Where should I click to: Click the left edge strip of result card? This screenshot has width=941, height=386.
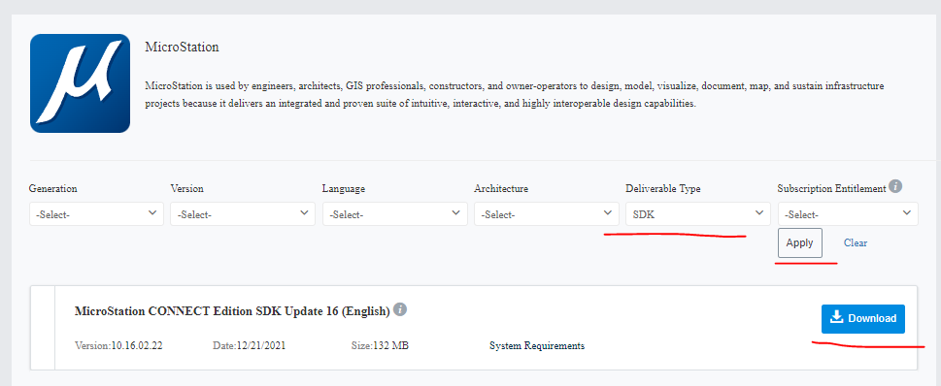point(43,328)
